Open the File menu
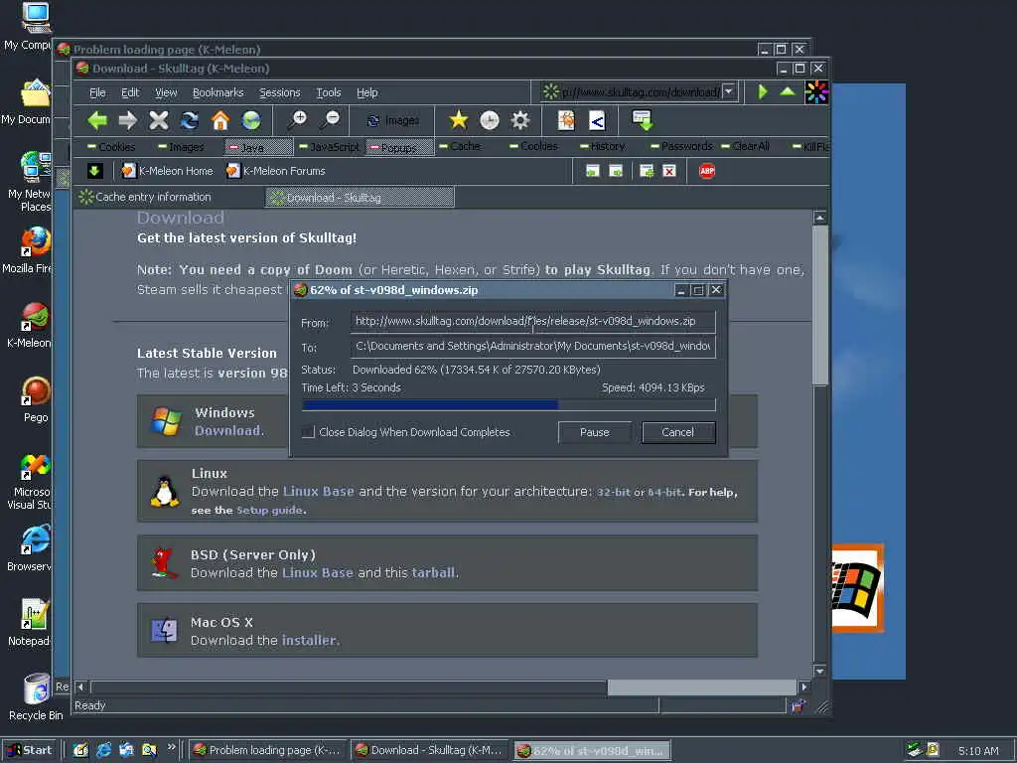The image size is (1017, 763). (97, 92)
